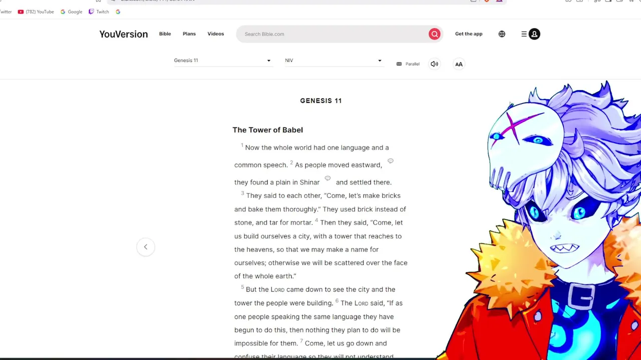Viewport: 641px width, 360px height.
Task: Open the Videos nav tab
Action: pyautogui.click(x=216, y=34)
